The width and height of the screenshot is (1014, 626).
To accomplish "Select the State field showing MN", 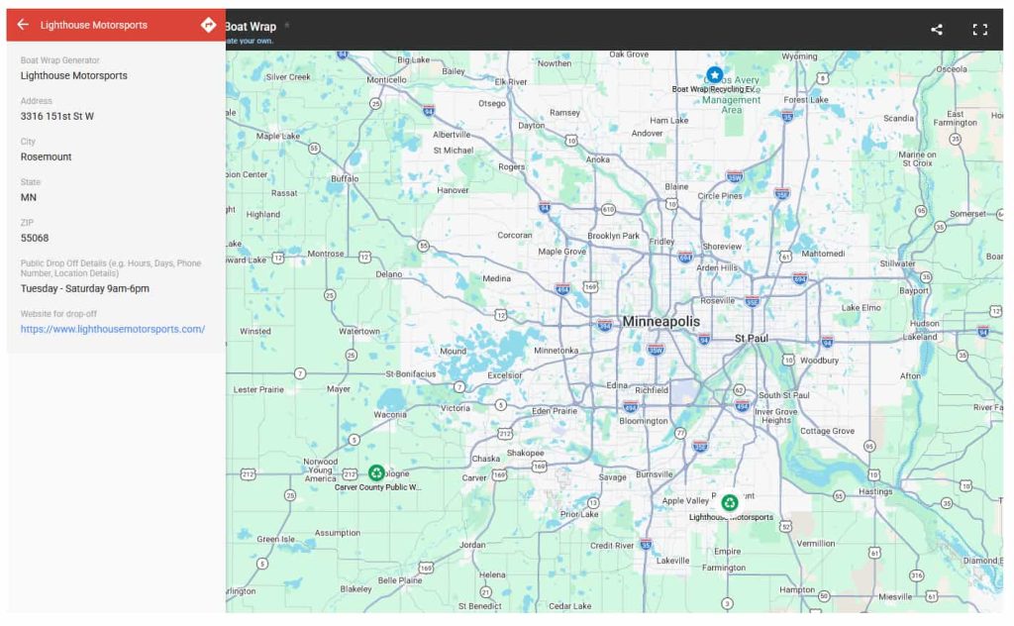I will coord(28,197).
